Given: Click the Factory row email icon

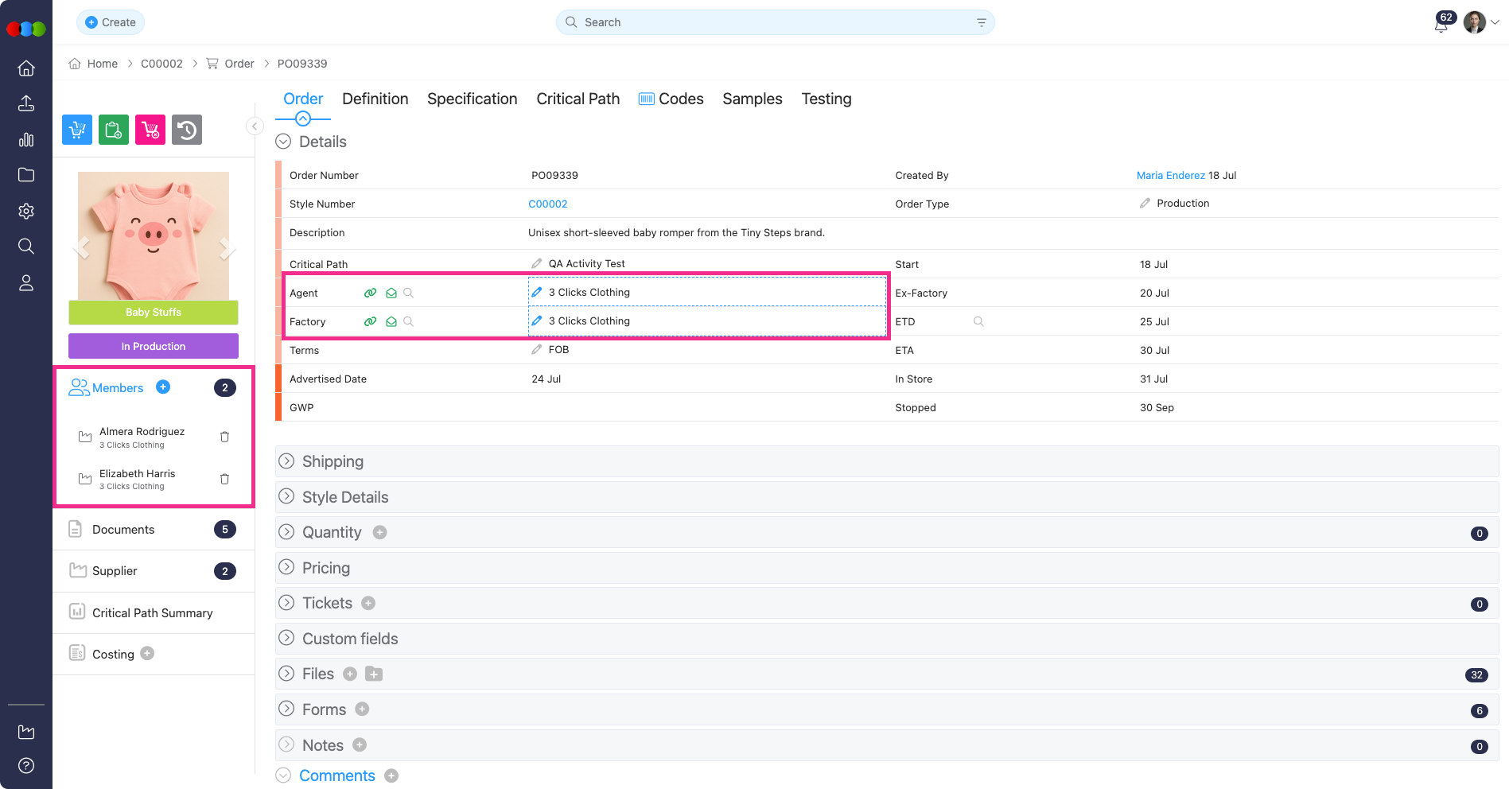Looking at the screenshot, I should pos(391,321).
